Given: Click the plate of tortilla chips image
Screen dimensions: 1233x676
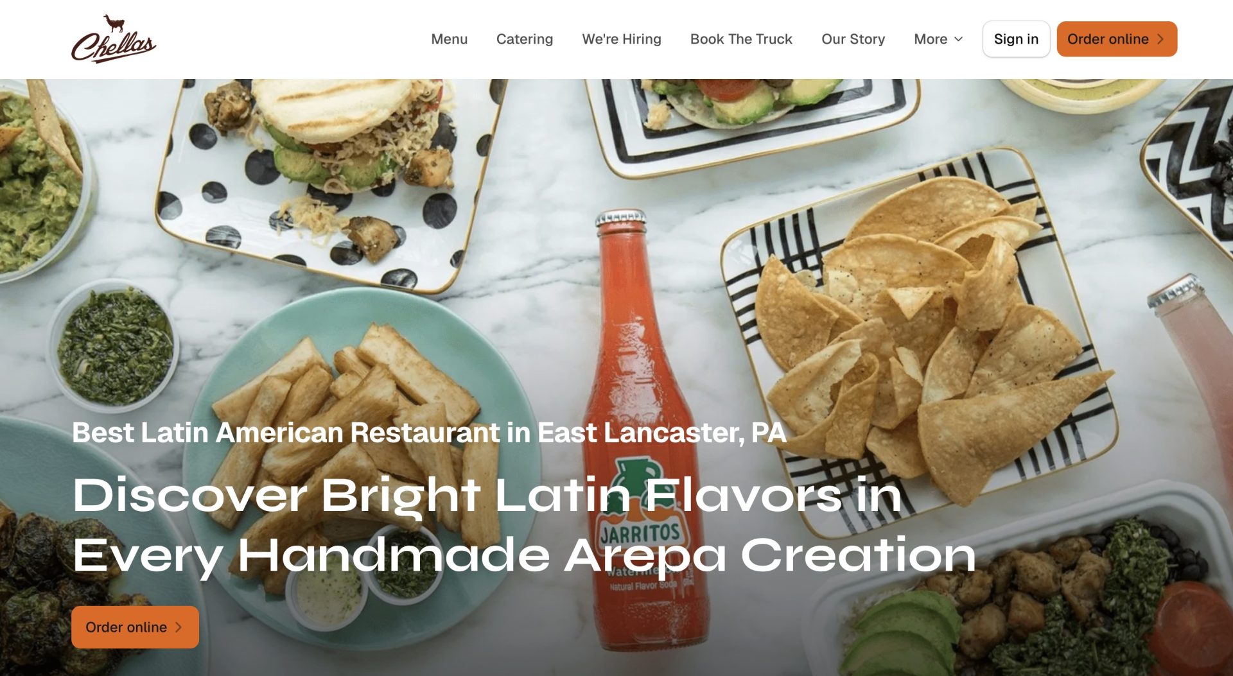Looking at the screenshot, I should point(918,340).
